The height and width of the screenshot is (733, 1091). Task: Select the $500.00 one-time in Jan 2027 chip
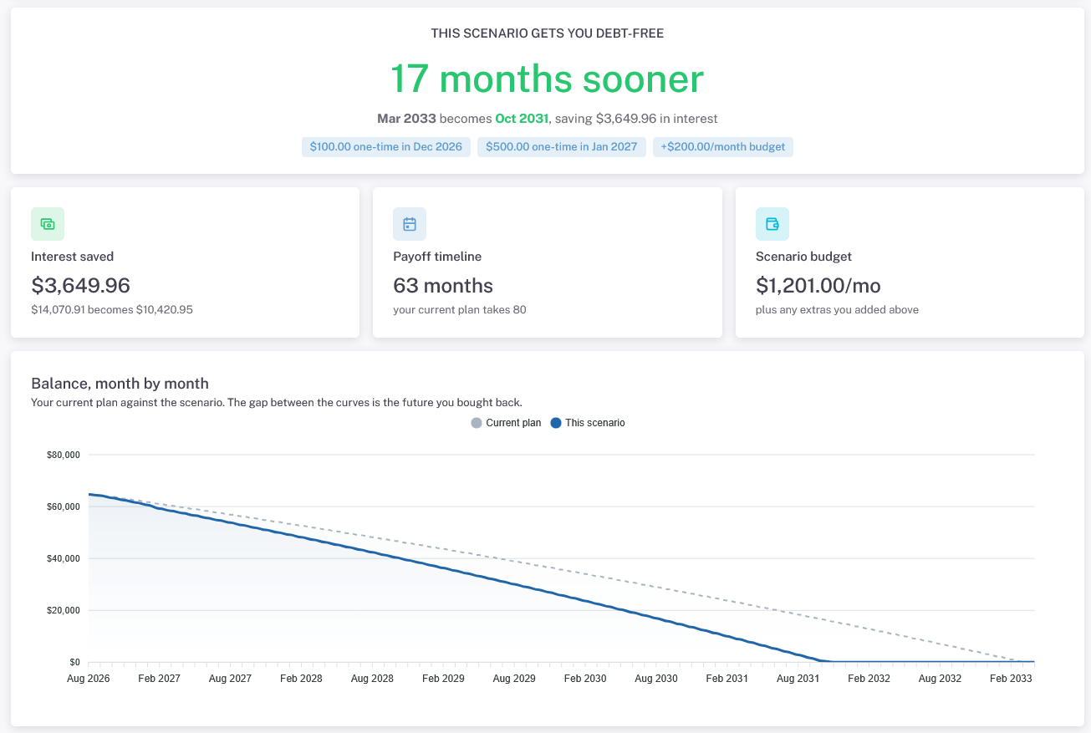[562, 147]
